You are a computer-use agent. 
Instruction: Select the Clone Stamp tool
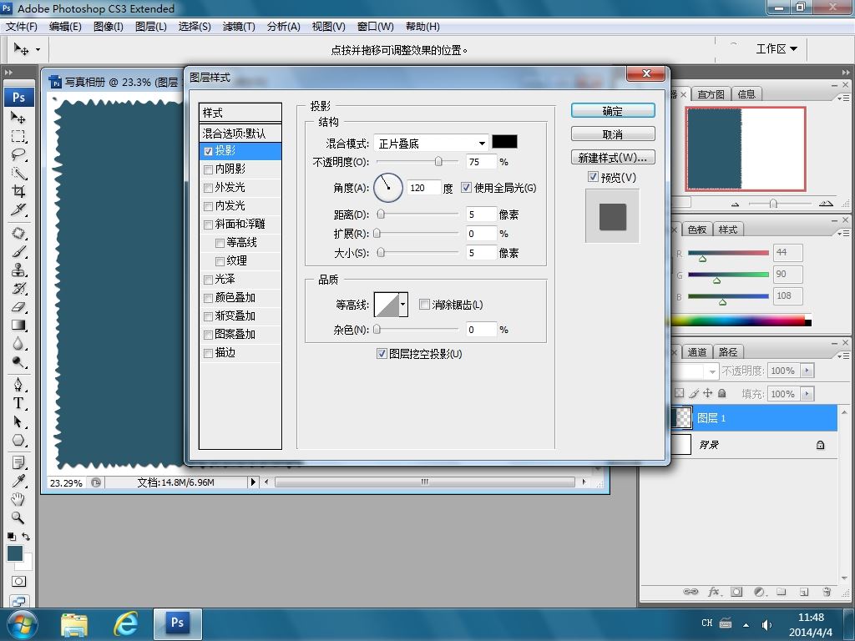pos(18,270)
